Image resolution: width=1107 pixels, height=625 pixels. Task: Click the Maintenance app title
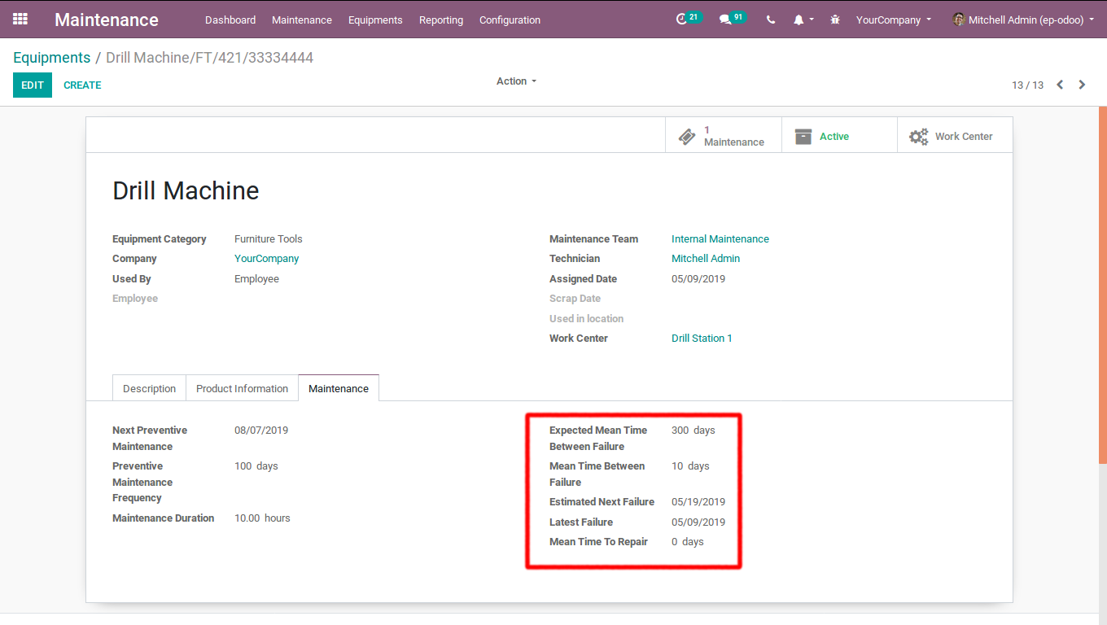coord(107,20)
